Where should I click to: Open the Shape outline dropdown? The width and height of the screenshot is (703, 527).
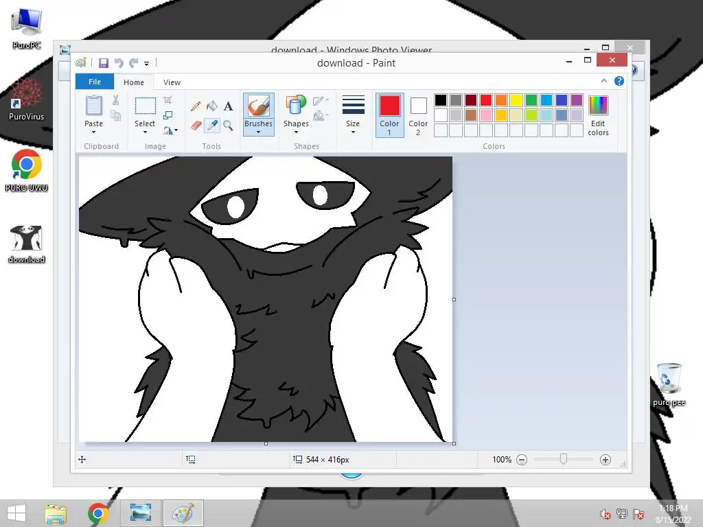point(321,101)
